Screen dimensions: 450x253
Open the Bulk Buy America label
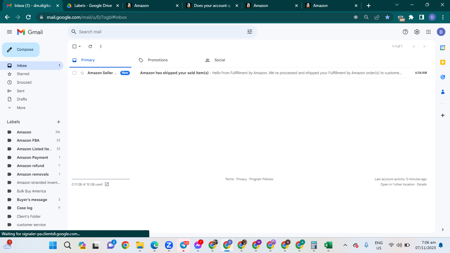click(31, 191)
